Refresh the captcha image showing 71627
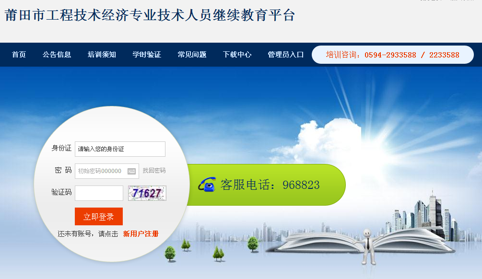 pos(147,193)
